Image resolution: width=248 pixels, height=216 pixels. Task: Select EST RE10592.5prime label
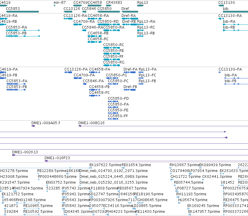coord(38,212)
